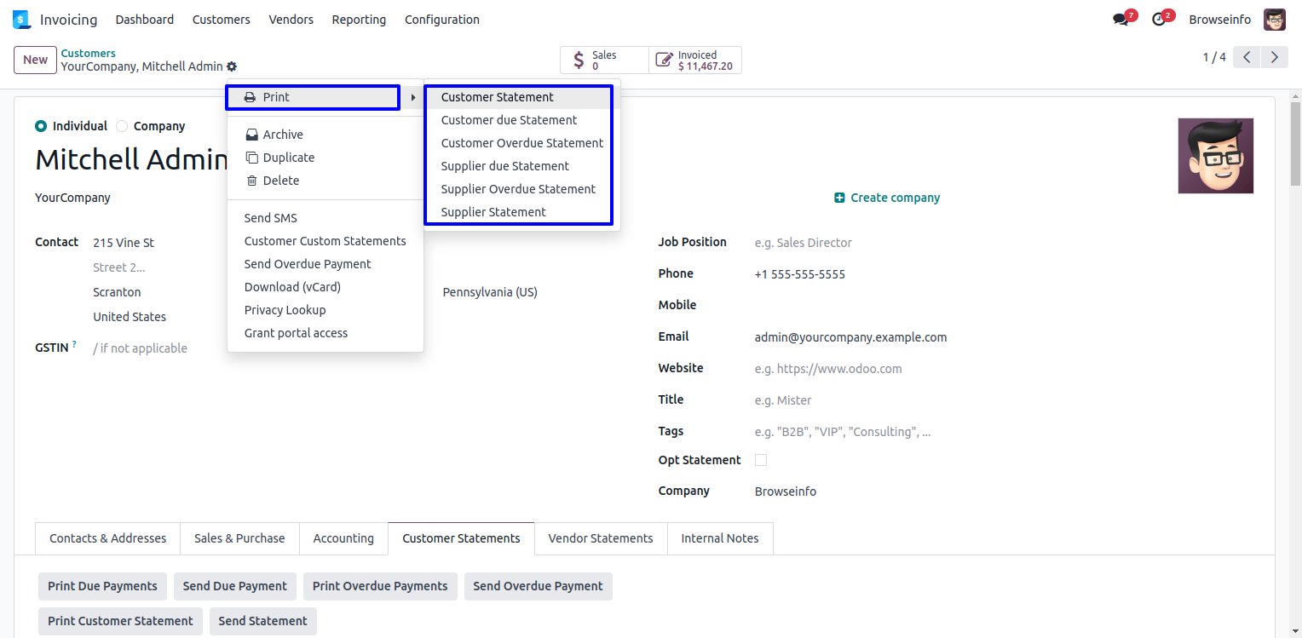The height and width of the screenshot is (638, 1302).
Task: Open the Invoiced stat button
Action: pos(695,60)
